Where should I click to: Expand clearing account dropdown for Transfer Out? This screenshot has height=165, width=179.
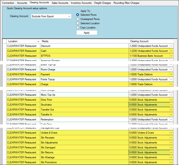tap(171, 110)
